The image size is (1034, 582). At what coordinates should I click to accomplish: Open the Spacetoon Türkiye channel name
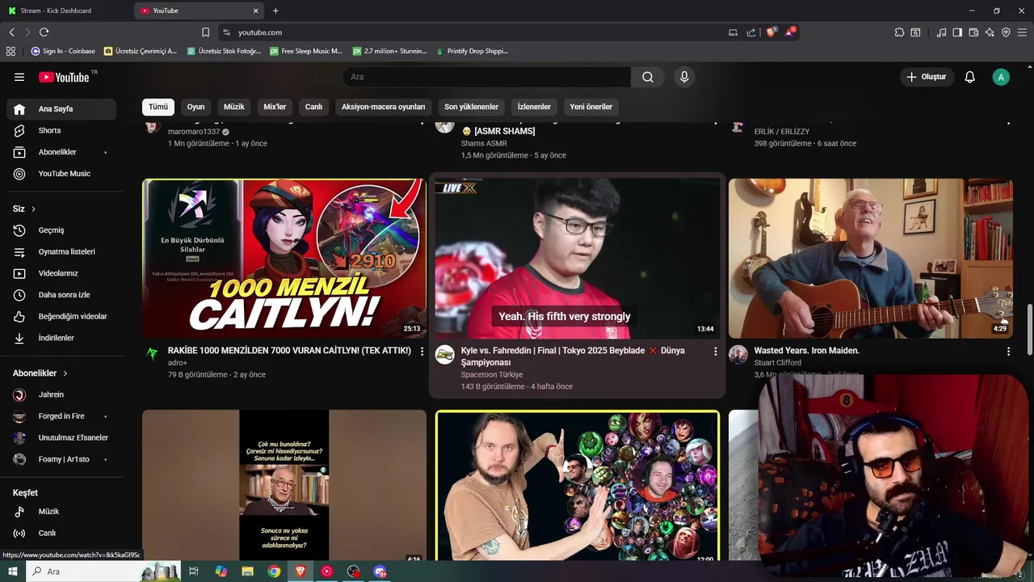[x=492, y=375]
